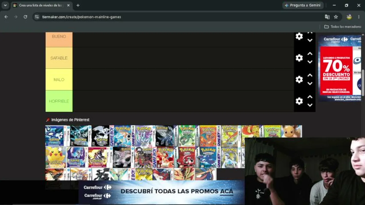Image resolution: width=365 pixels, height=205 pixels.
Task: Go back to the previous page
Action: (6, 17)
